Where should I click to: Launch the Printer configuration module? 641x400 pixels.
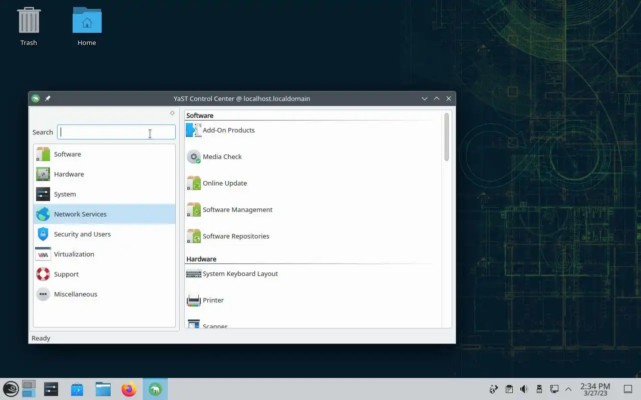pos(205,300)
